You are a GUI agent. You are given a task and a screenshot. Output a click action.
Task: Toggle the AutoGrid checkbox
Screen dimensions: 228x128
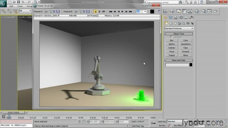pyautogui.click(x=171, y=37)
